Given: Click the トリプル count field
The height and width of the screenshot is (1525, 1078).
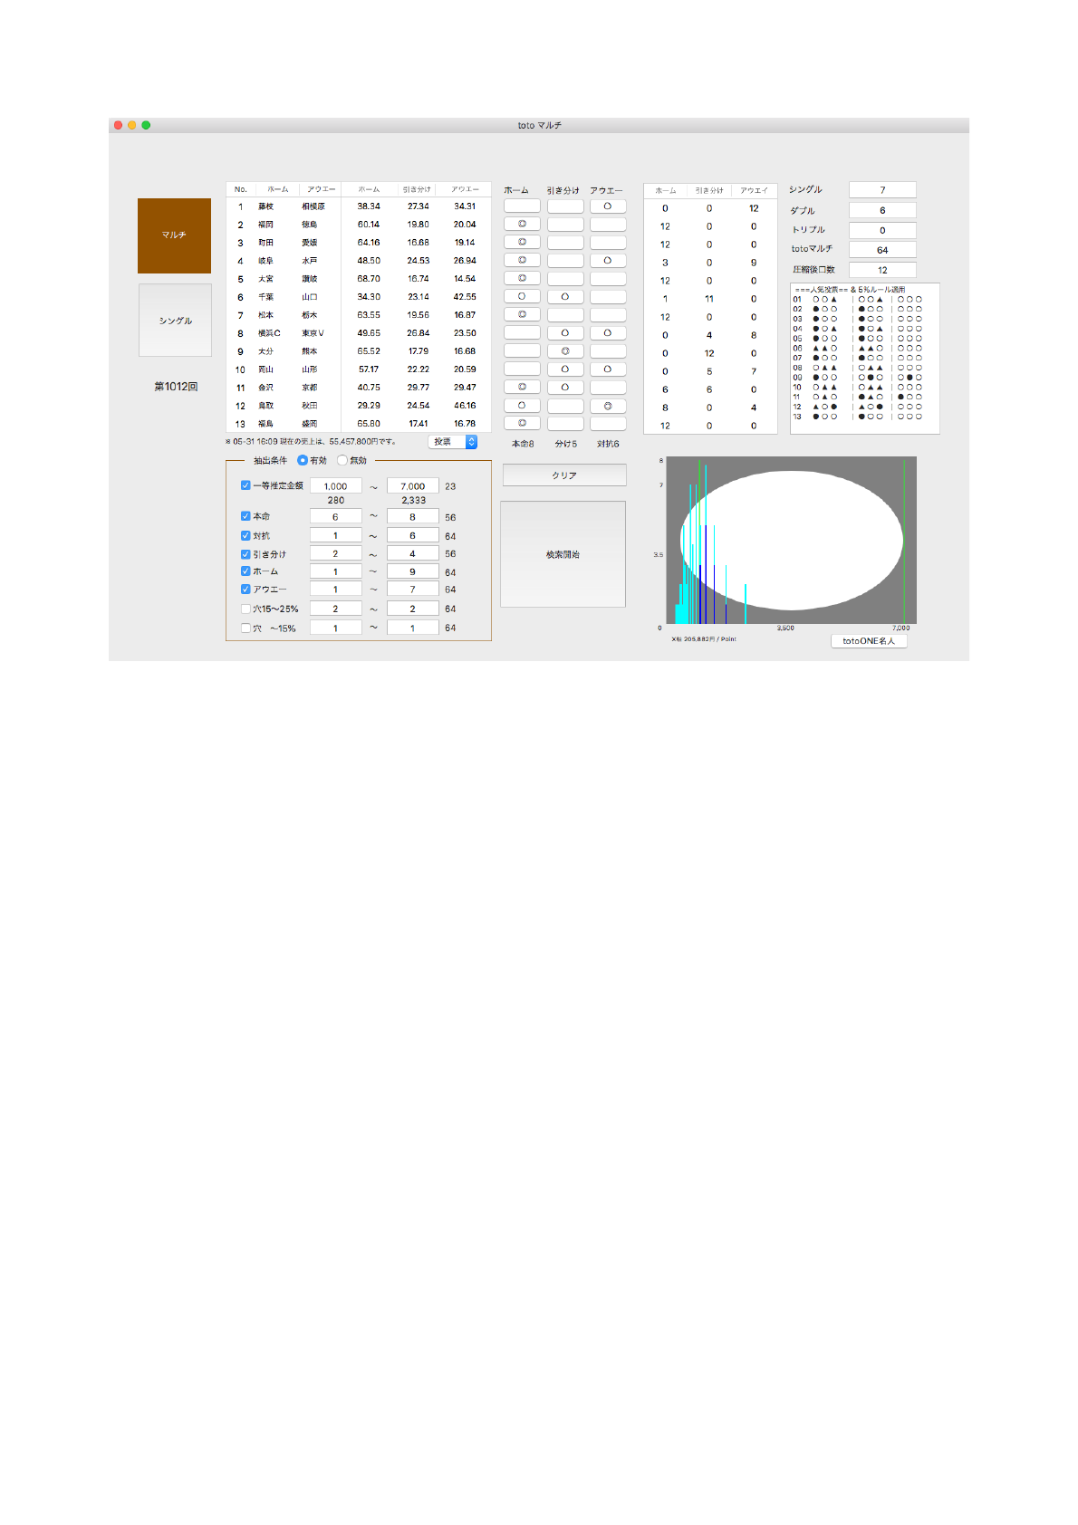Looking at the screenshot, I should click(x=882, y=230).
